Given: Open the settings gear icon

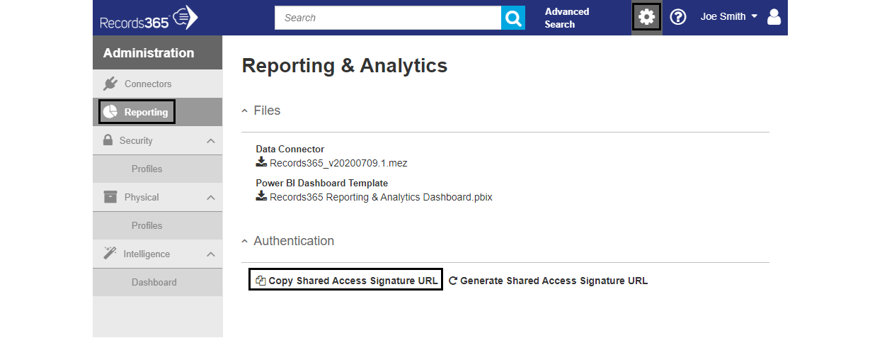Looking at the screenshot, I should click(646, 17).
